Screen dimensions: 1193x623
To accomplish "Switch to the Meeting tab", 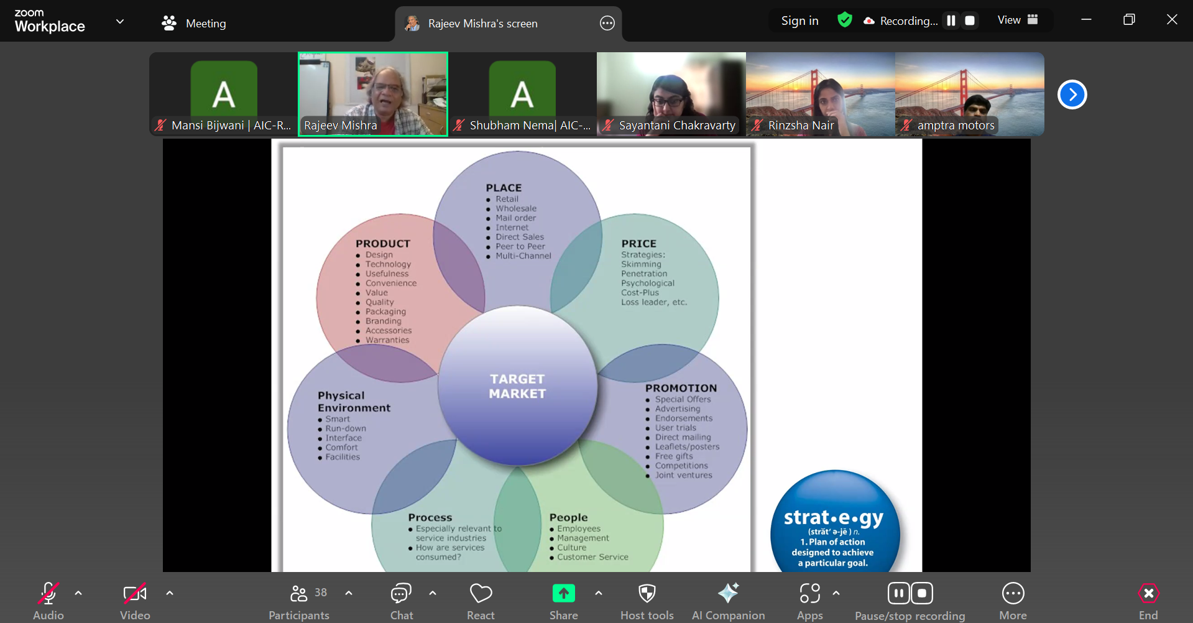I will click(194, 23).
